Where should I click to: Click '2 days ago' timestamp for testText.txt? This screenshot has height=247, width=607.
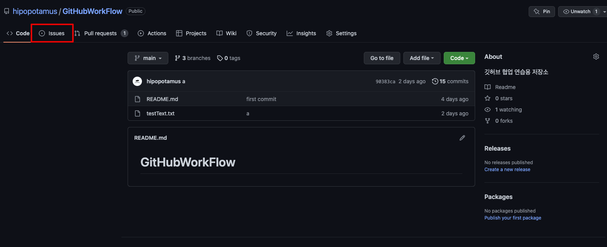coord(455,113)
